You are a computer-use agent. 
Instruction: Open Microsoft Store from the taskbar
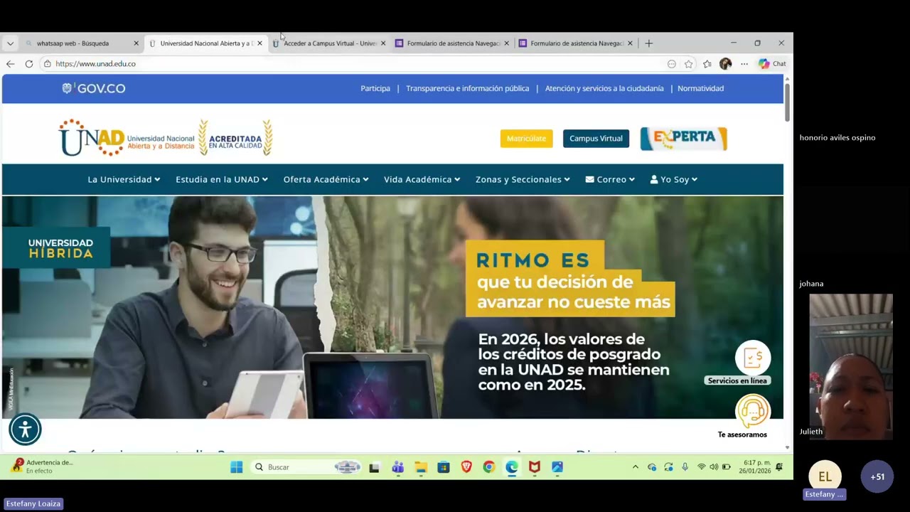click(x=444, y=467)
